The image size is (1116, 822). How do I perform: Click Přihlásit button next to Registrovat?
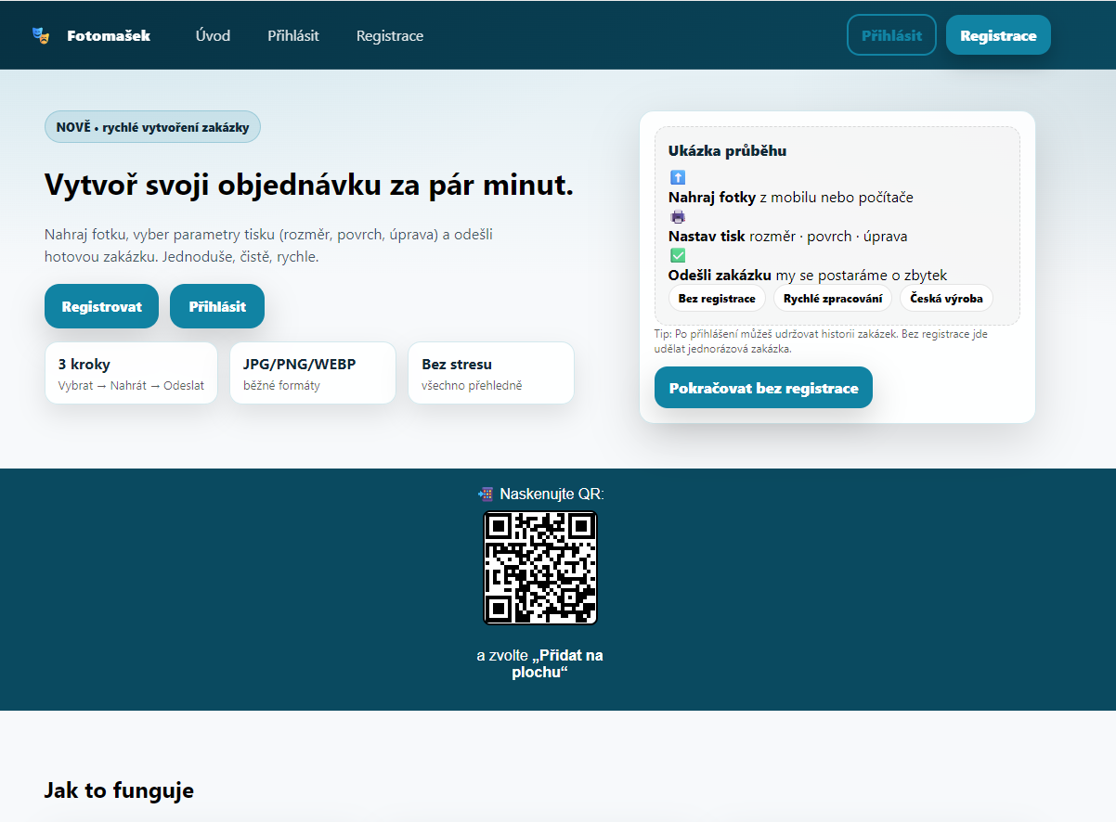217,306
